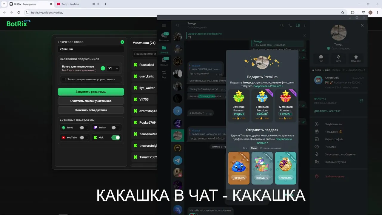This screenshot has height=215, width=382.
Task: Open browser extensions puzzle icon
Action: click(x=353, y=13)
